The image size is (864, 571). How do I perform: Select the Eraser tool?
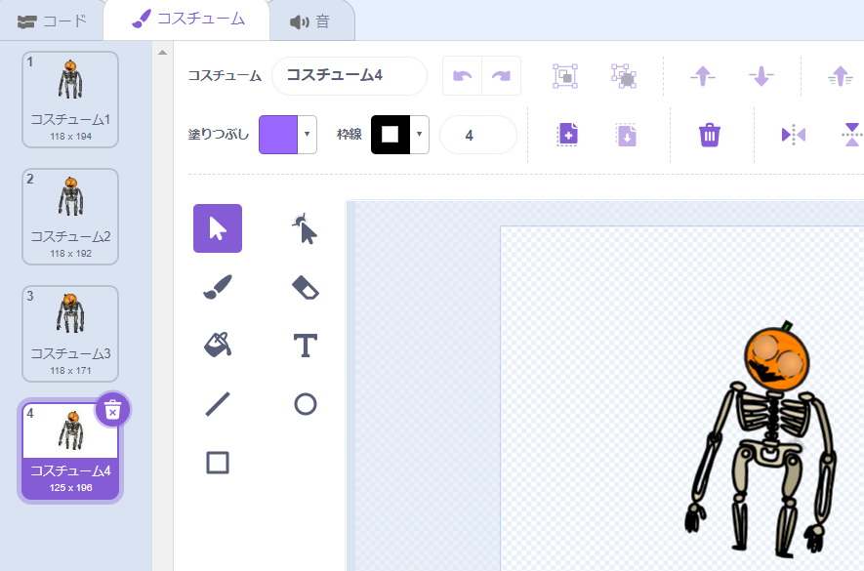coord(305,287)
